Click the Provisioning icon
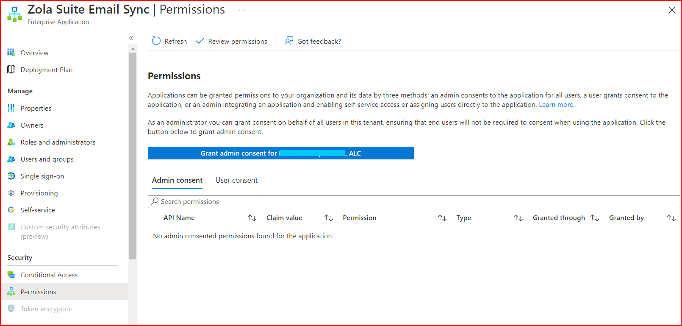Viewport: 682px width, 326px height. point(11,193)
